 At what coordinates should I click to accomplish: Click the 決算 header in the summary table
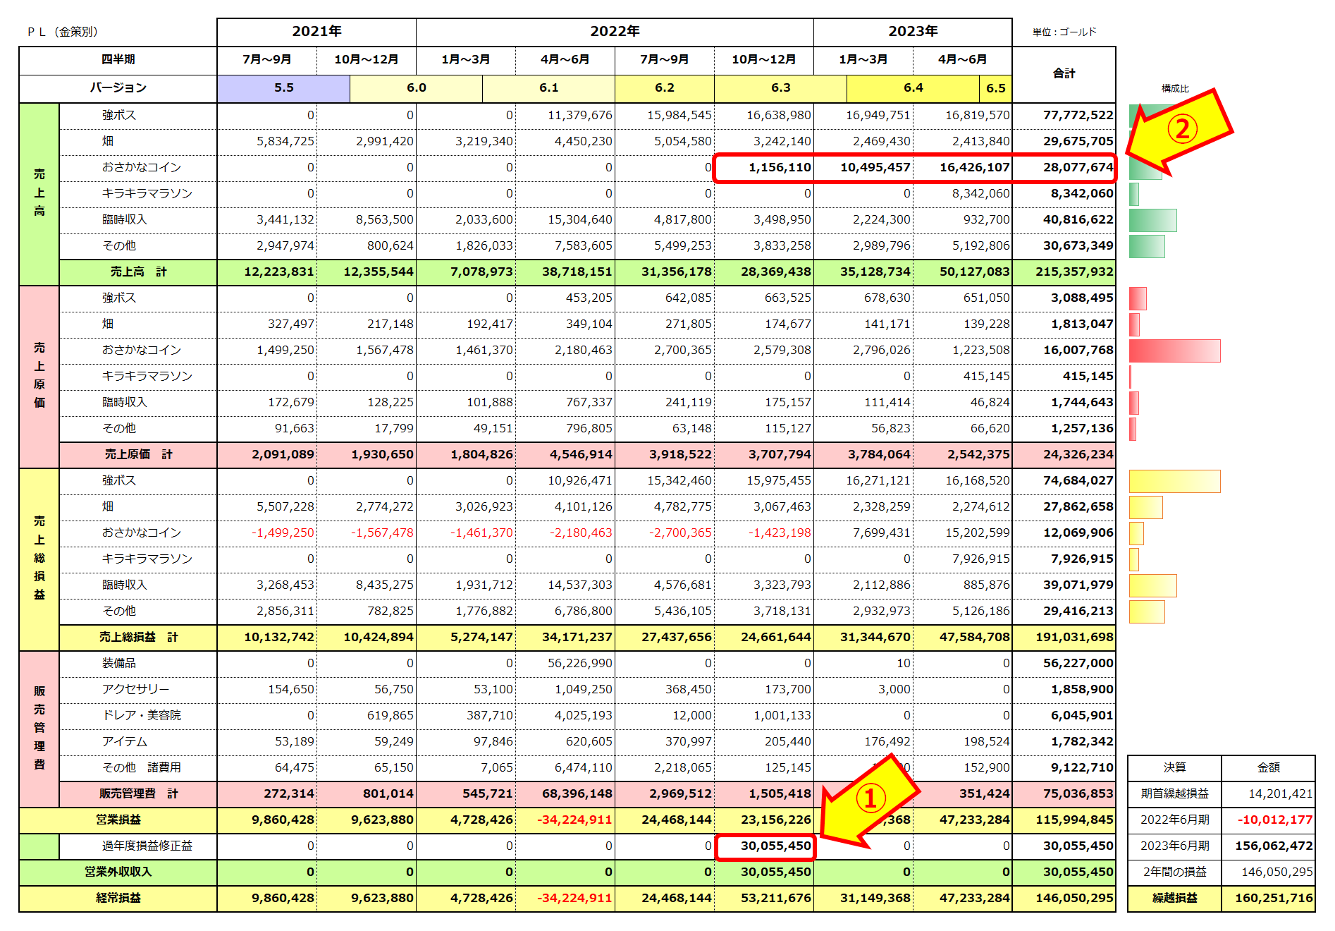[x=1174, y=768]
